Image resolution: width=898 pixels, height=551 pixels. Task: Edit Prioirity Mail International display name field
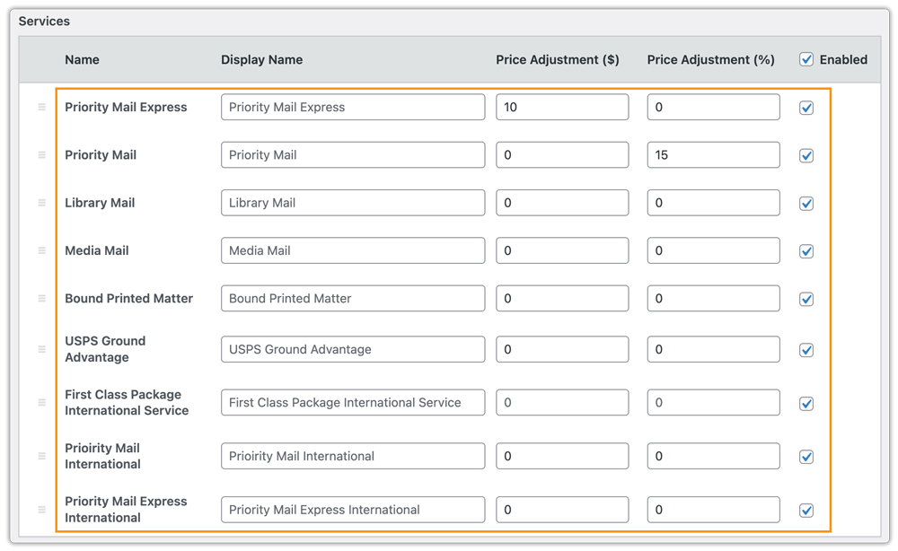pyautogui.click(x=353, y=456)
